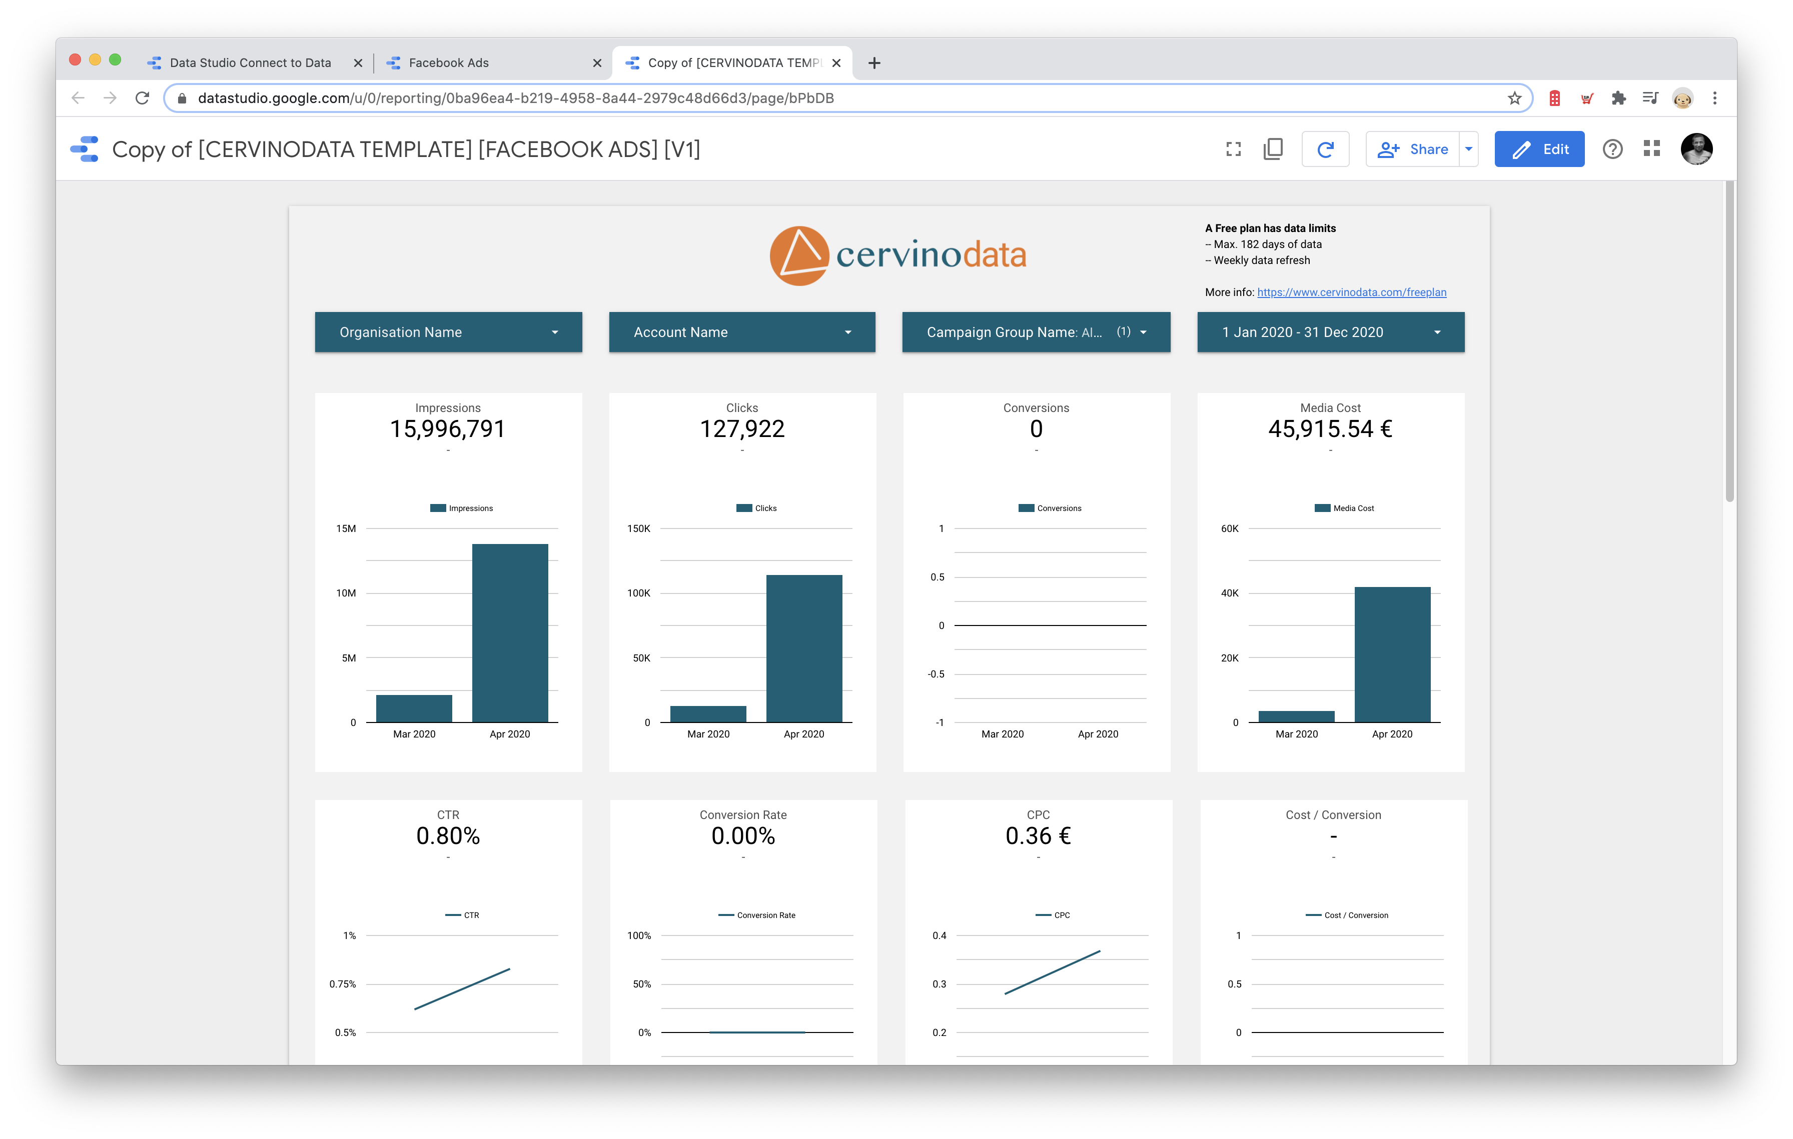Expand the Account Name filter
The width and height of the screenshot is (1793, 1139).
(x=741, y=332)
